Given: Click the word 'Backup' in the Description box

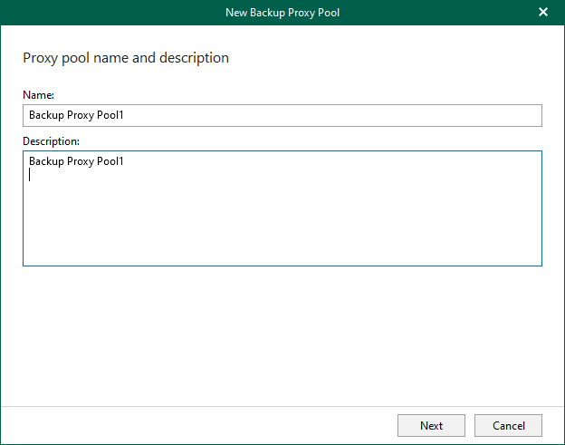Looking at the screenshot, I should coord(45,161).
